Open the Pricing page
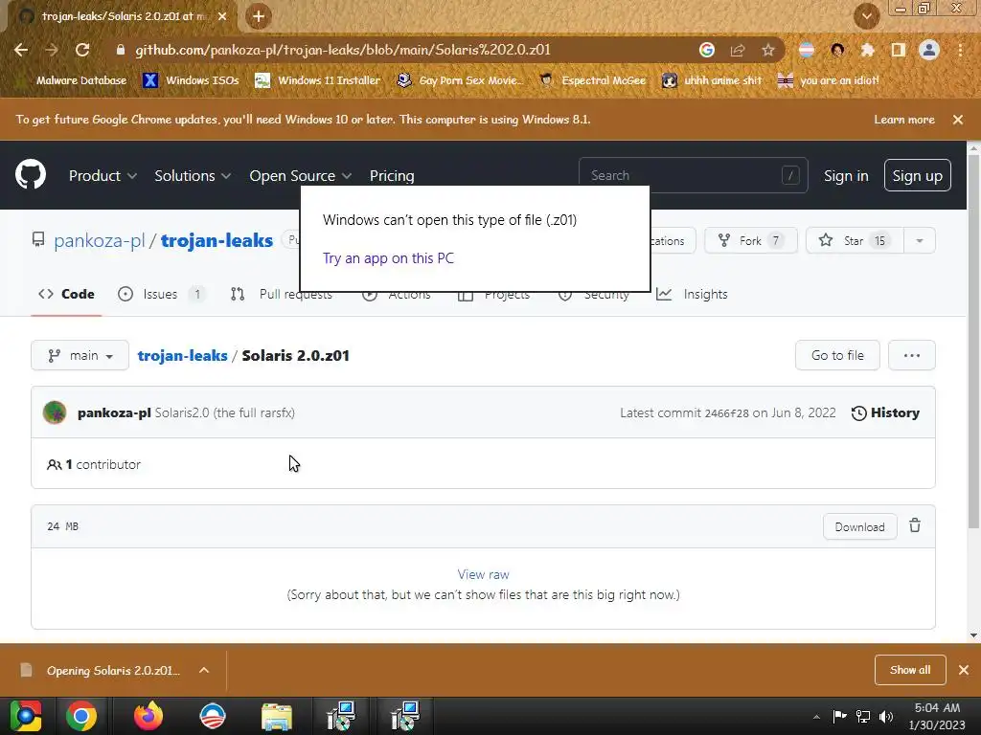Screen dimensions: 981x735 coord(392,176)
